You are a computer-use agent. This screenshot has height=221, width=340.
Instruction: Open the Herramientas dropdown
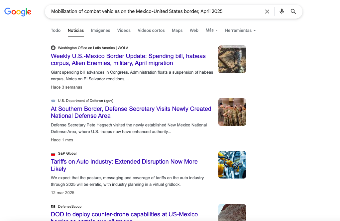(240, 31)
